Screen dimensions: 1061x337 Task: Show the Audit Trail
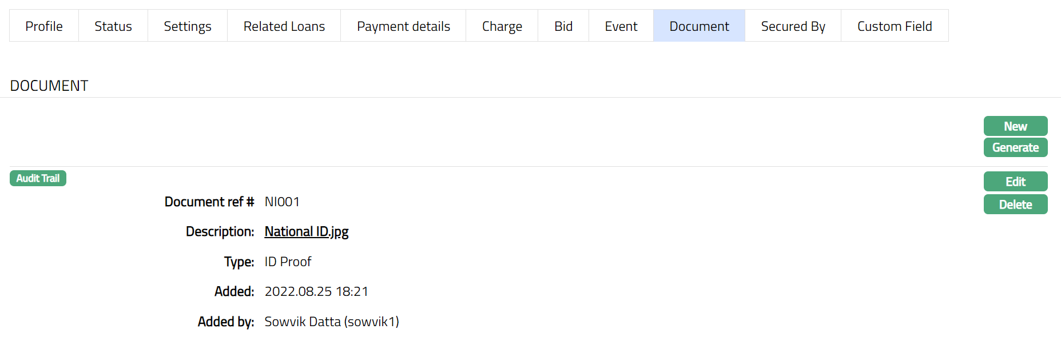click(x=38, y=178)
